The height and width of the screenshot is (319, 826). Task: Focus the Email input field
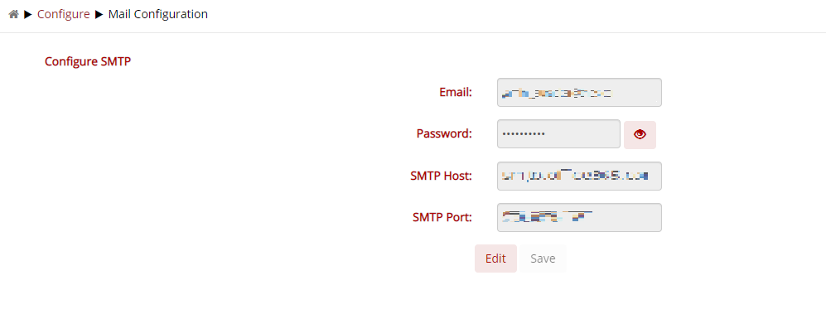coord(579,92)
